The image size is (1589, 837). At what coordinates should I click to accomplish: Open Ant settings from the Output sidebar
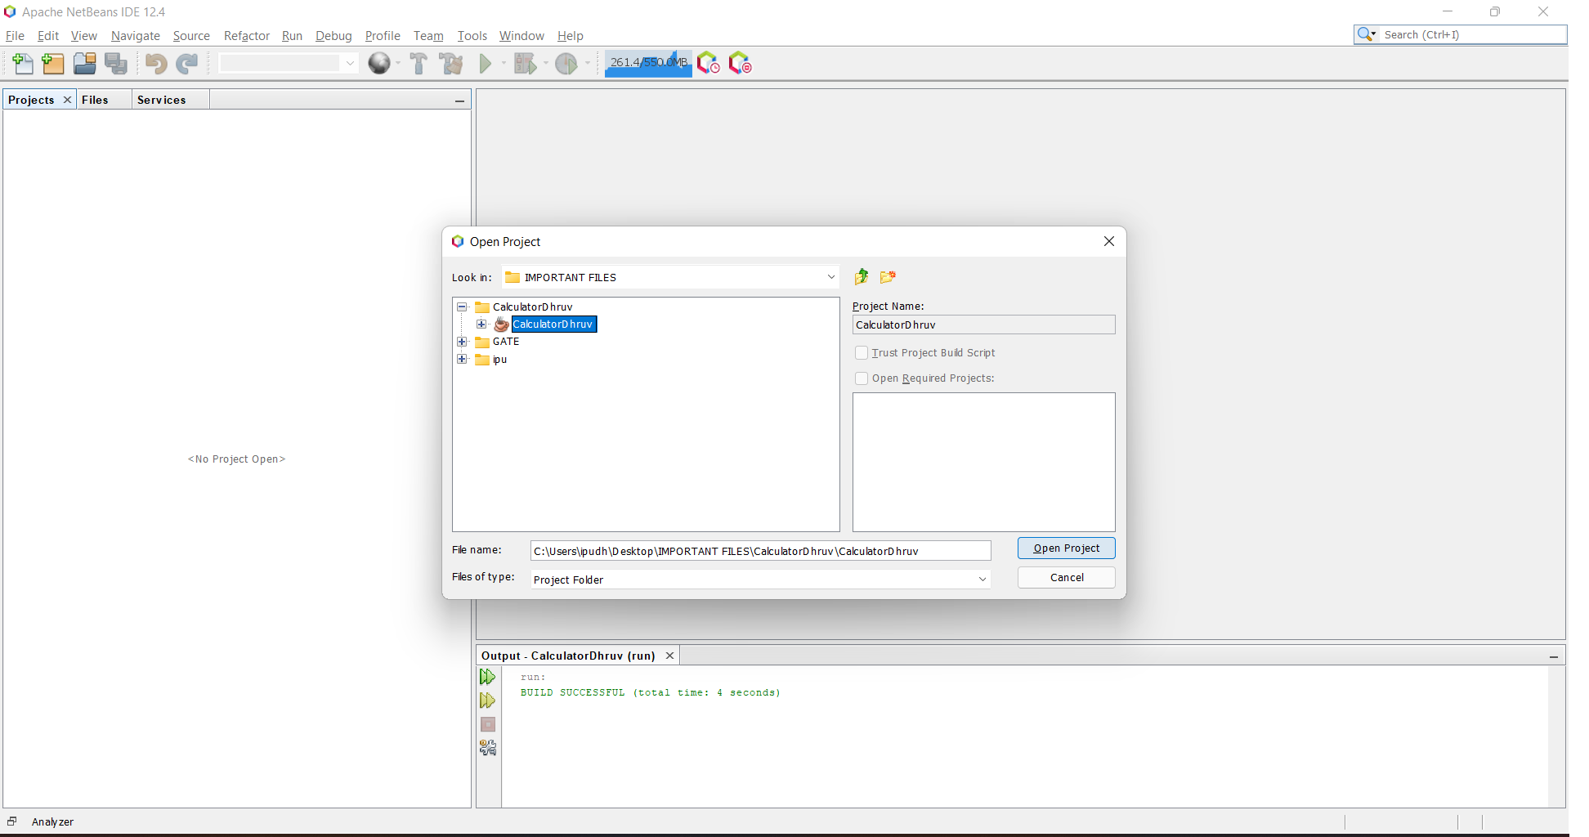[x=488, y=748]
